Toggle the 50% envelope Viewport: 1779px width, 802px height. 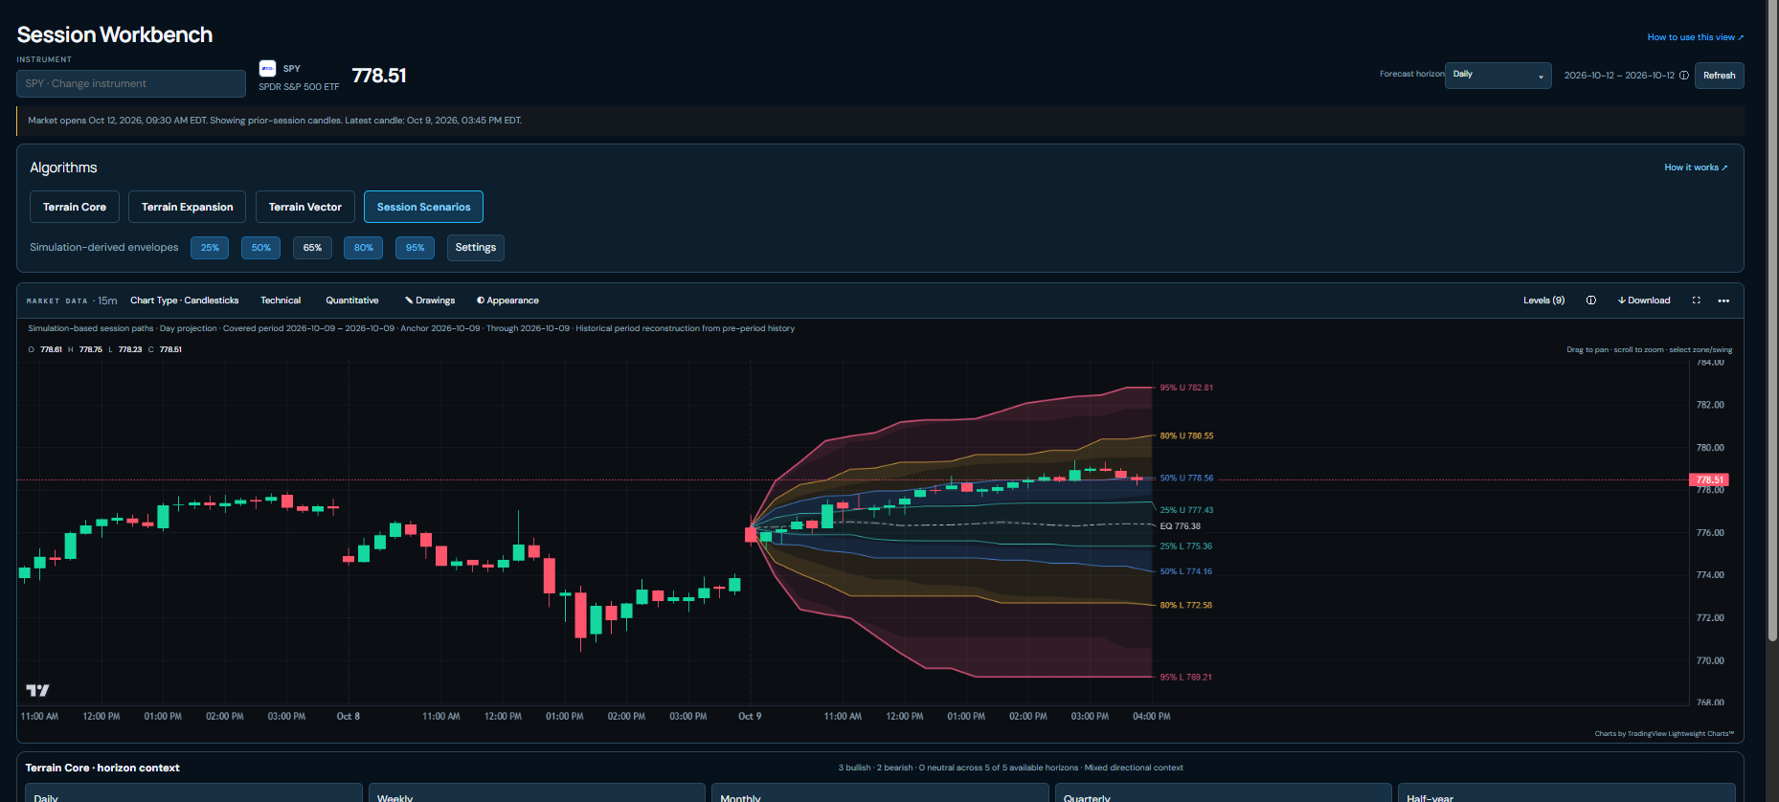tap(261, 248)
